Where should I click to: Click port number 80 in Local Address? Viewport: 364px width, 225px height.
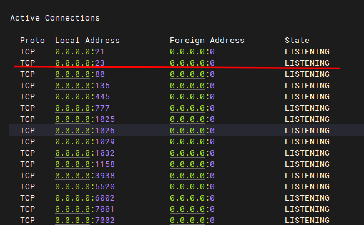pos(100,74)
